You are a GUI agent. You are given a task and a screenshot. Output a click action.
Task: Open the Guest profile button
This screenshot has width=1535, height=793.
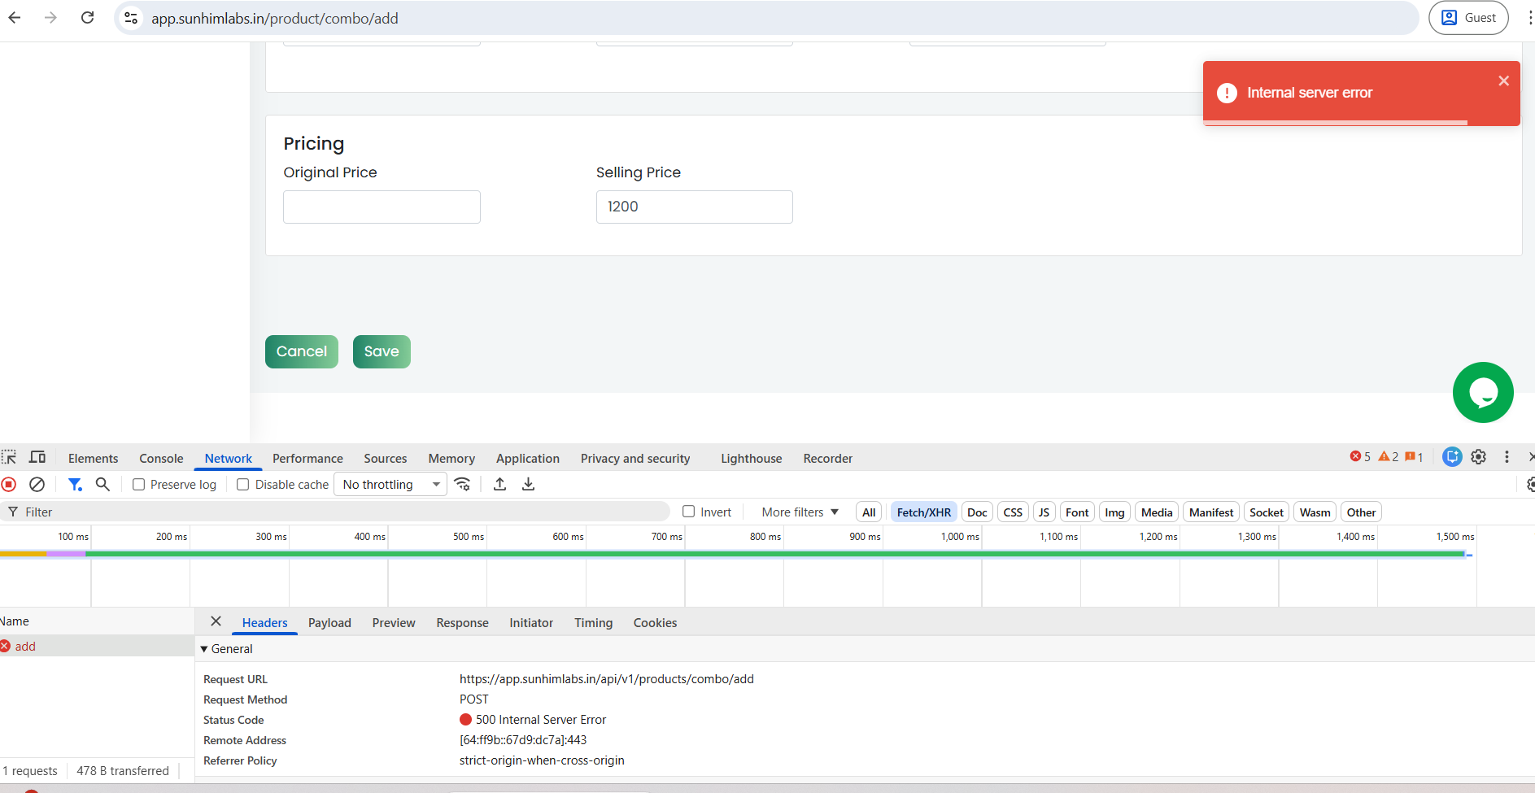pyautogui.click(x=1468, y=18)
